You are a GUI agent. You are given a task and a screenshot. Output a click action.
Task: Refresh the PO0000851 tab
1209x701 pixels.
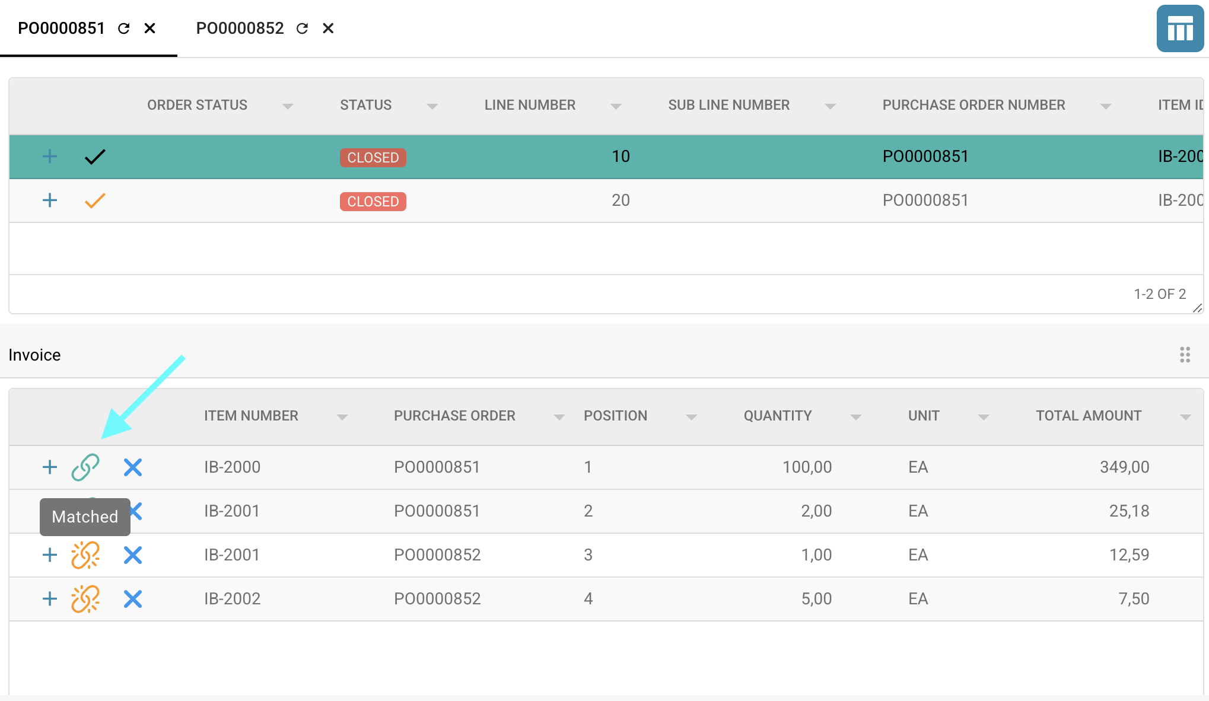(124, 28)
